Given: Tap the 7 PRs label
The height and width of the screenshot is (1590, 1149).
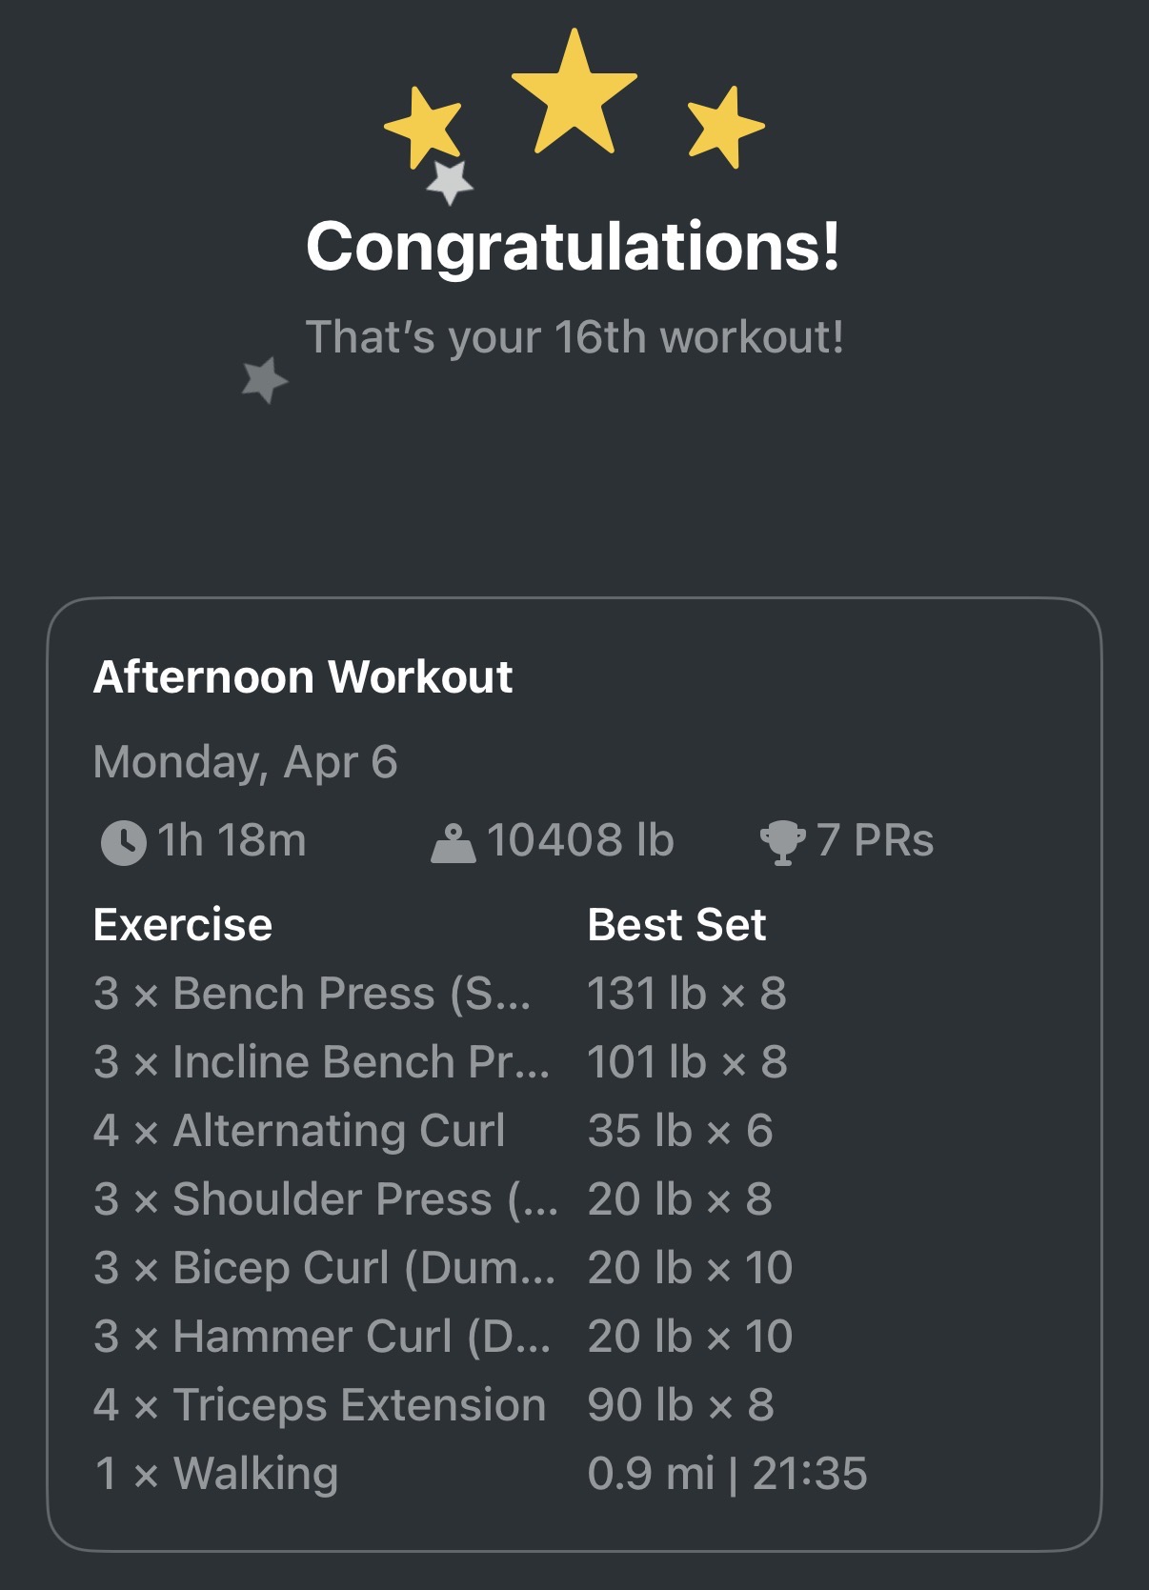Looking at the screenshot, I should pyautogui.click(x=872, y=839).
